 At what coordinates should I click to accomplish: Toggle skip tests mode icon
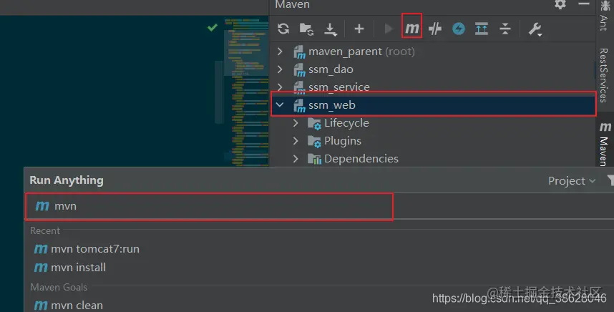coord(435,29)
